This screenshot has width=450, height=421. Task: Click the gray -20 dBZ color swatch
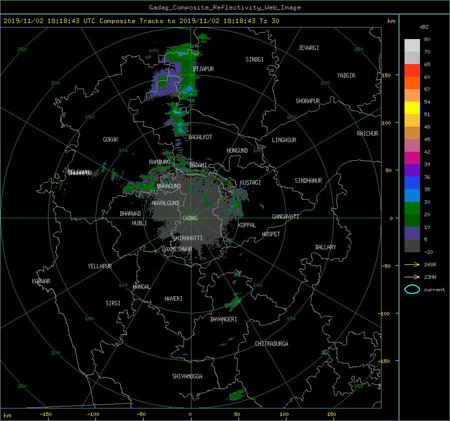(412, 245)
